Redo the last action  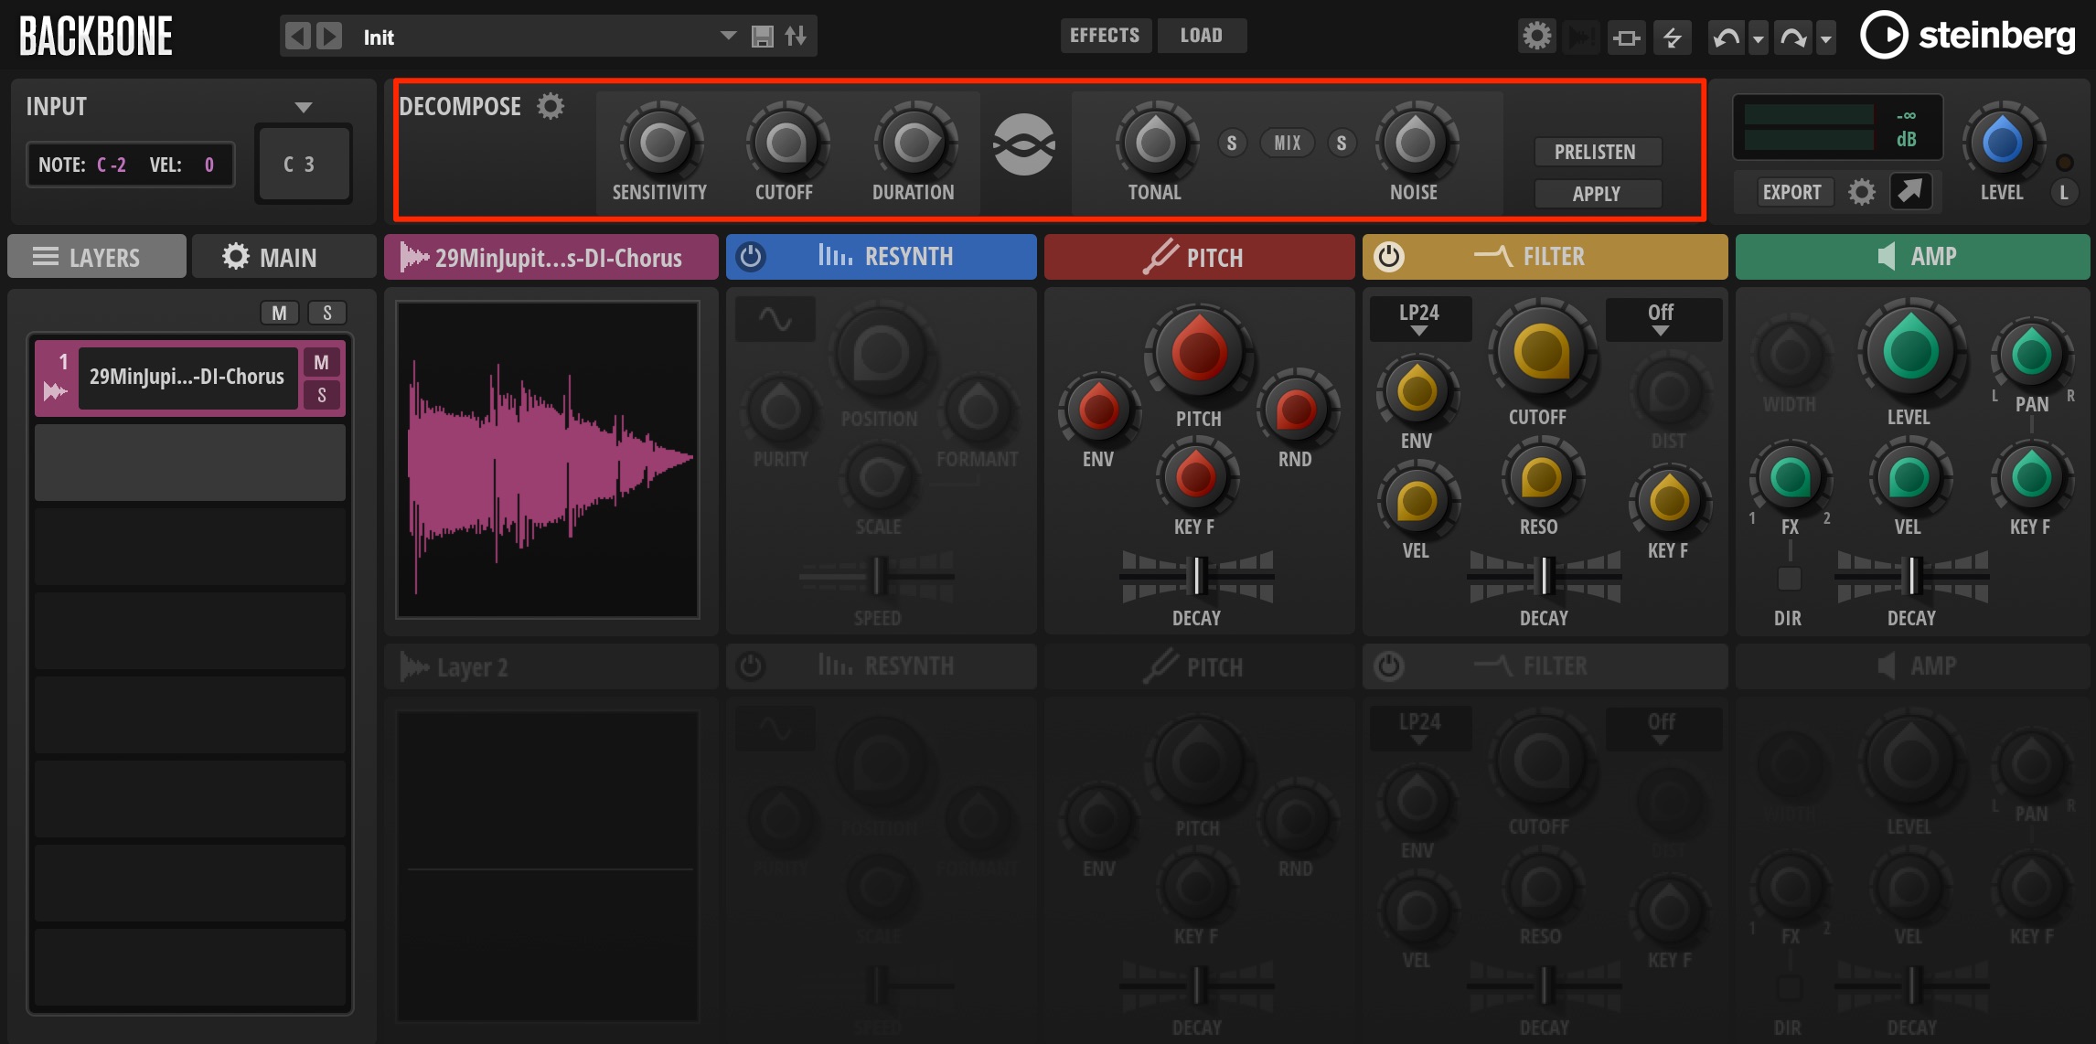[1793, 37]
